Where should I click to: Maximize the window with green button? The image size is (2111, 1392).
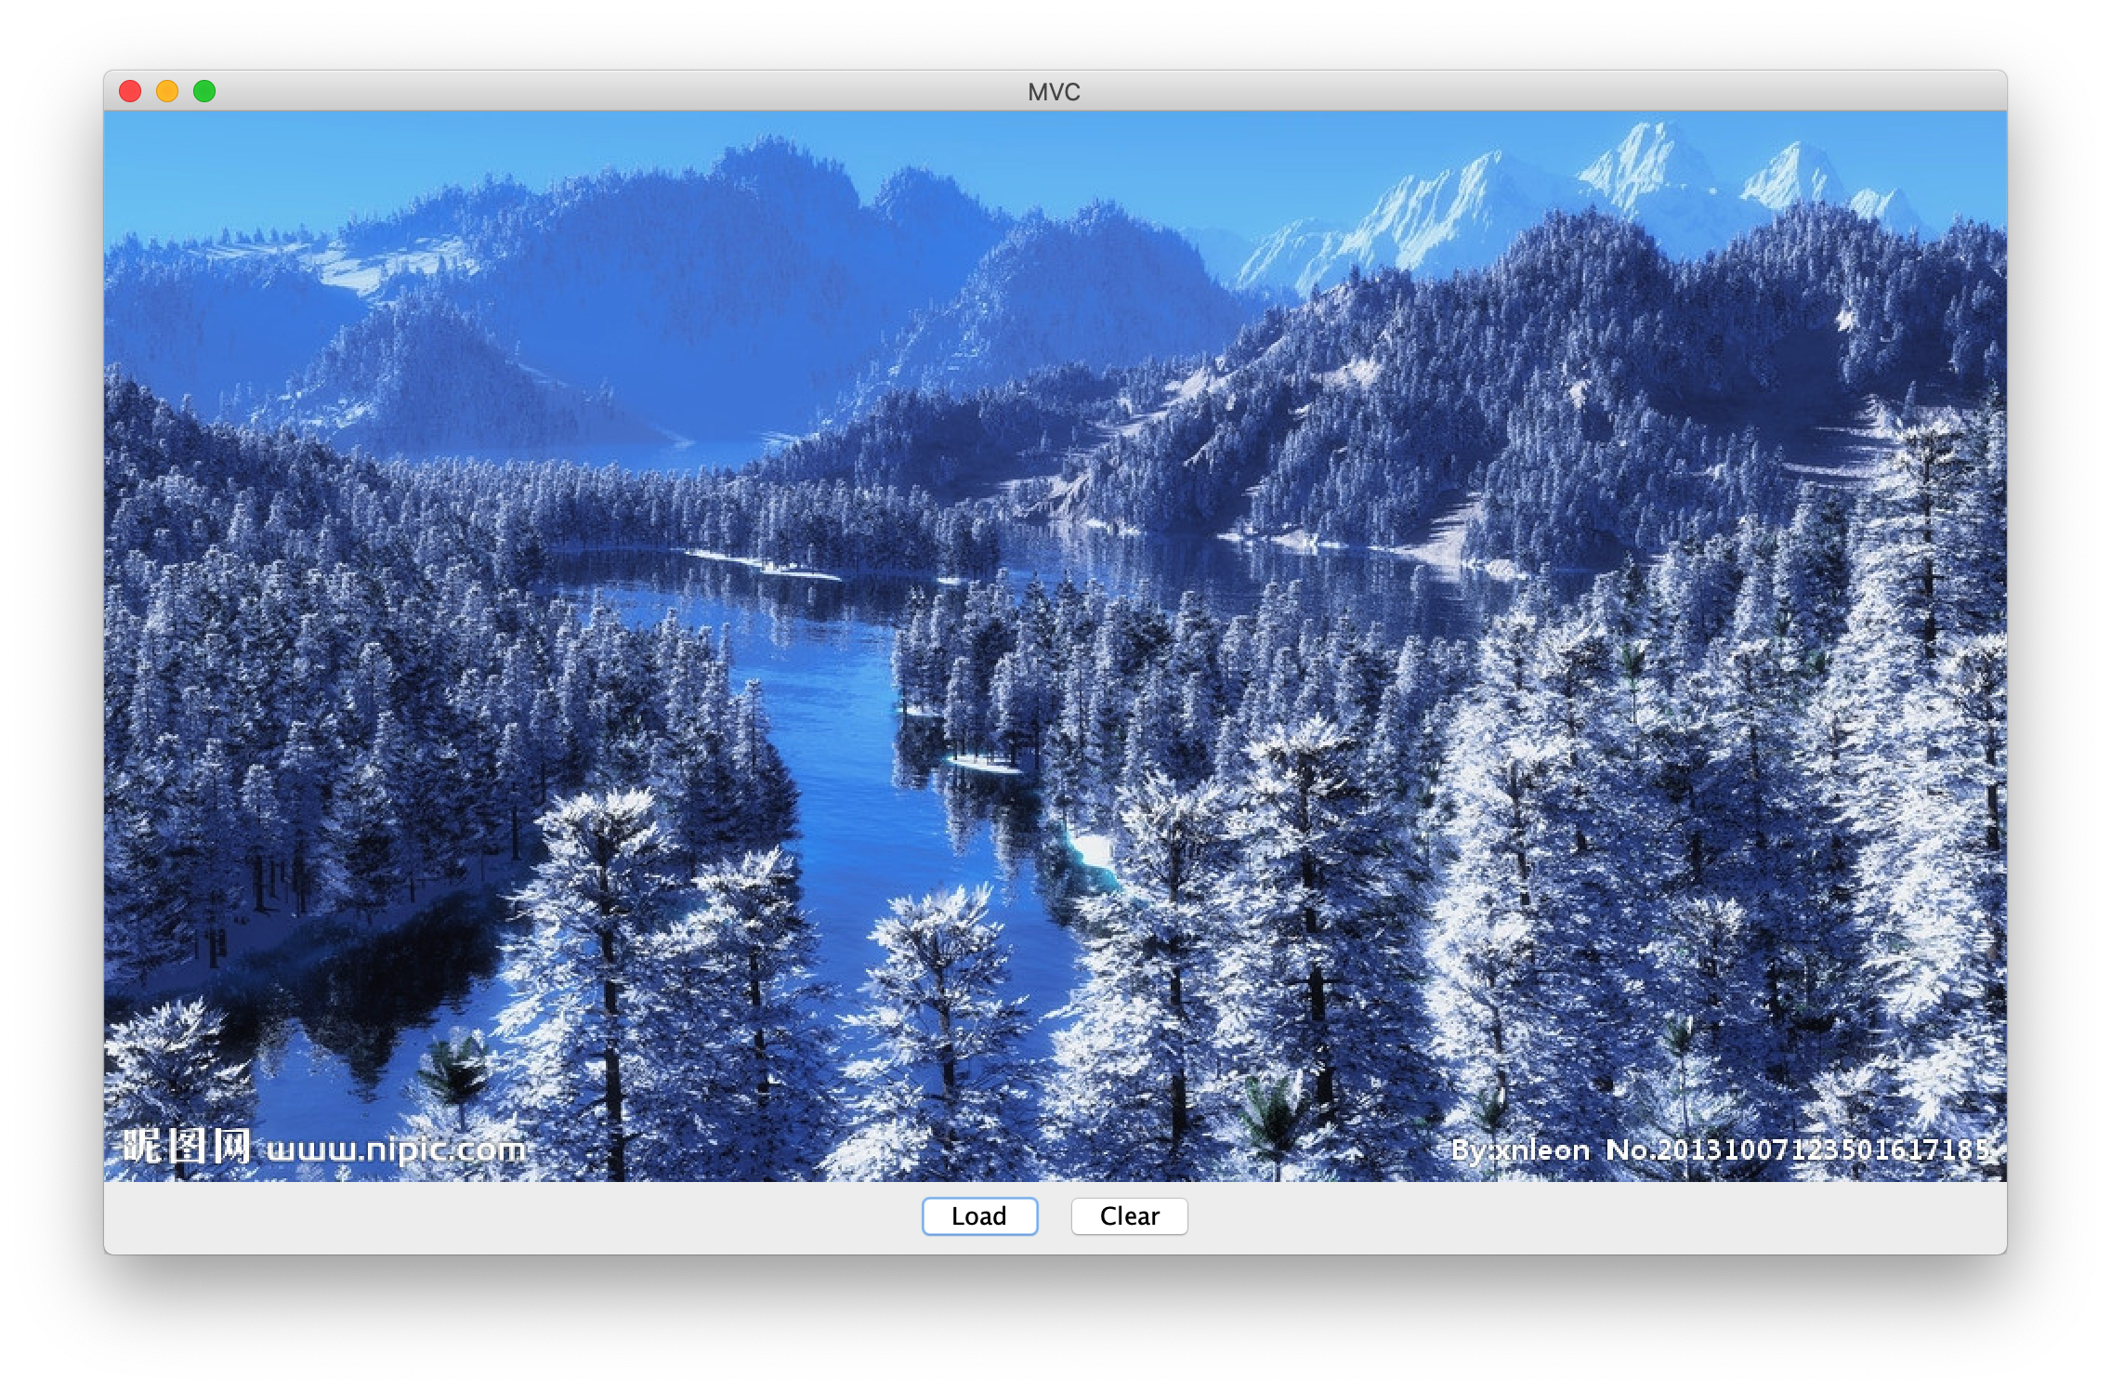[x=204, y=91]
